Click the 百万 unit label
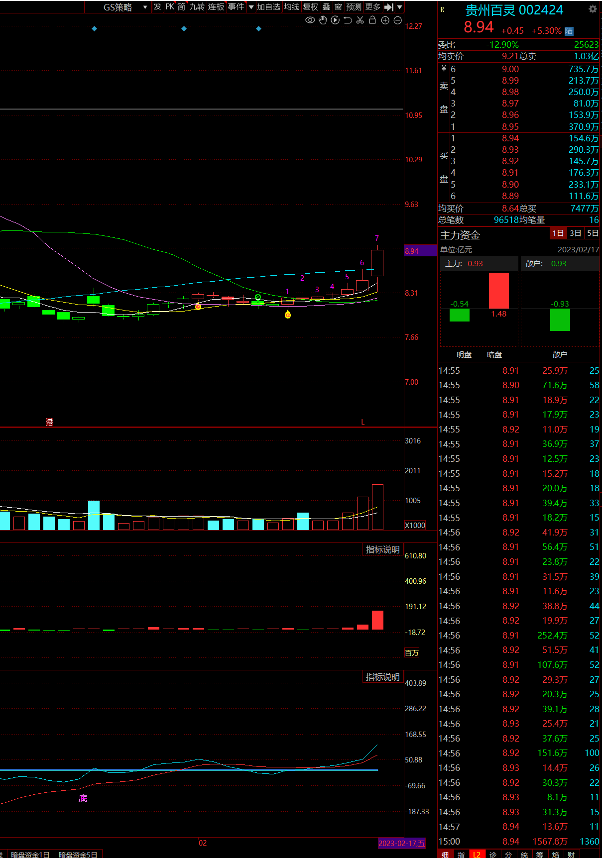602x858 pixels. coord(412,653)
